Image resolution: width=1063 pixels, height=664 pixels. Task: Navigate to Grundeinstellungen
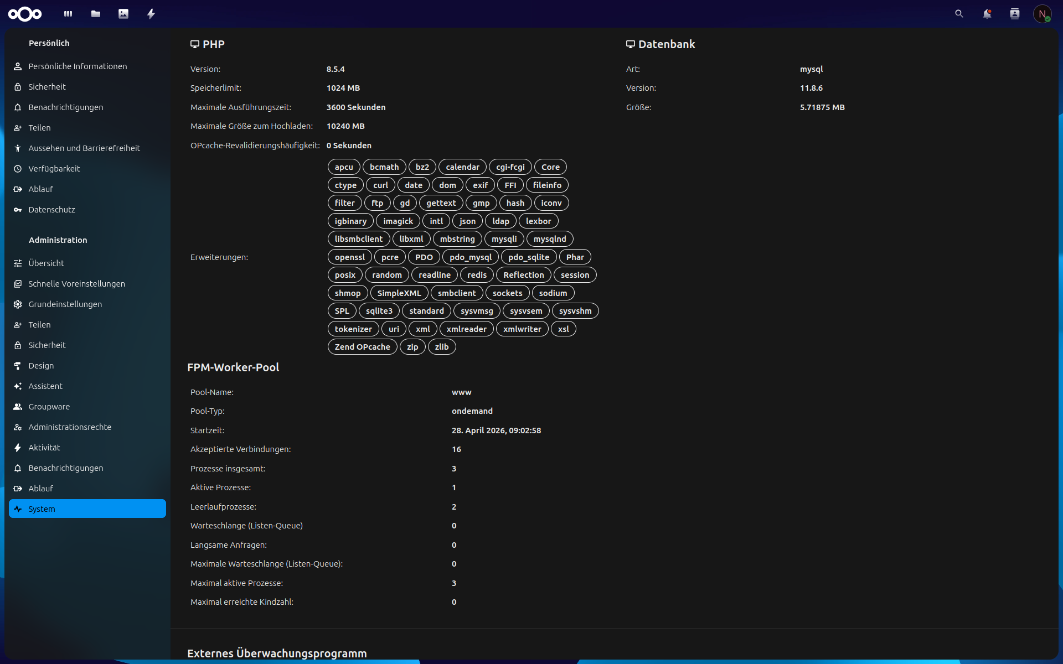[65, 304]
